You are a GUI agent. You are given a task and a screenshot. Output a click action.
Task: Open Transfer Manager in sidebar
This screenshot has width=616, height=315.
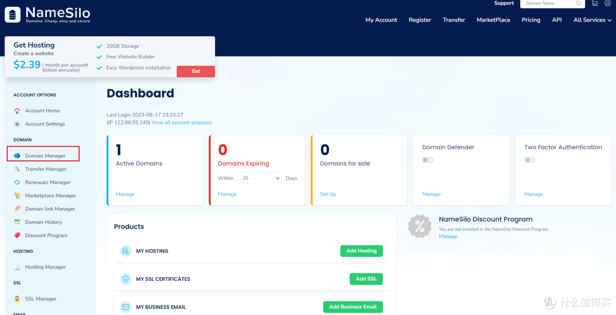tap(46, 169)
